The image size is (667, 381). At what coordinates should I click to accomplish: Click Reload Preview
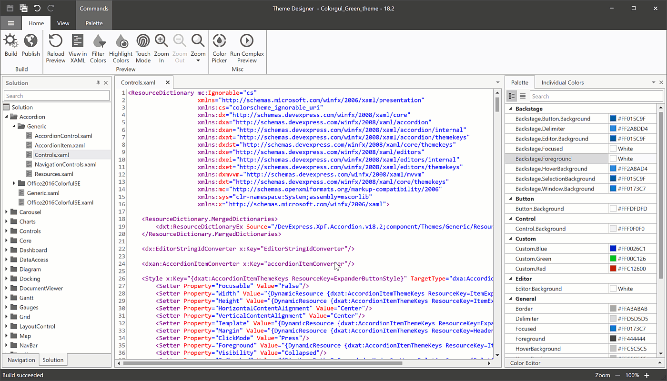[x=55, y=46]
